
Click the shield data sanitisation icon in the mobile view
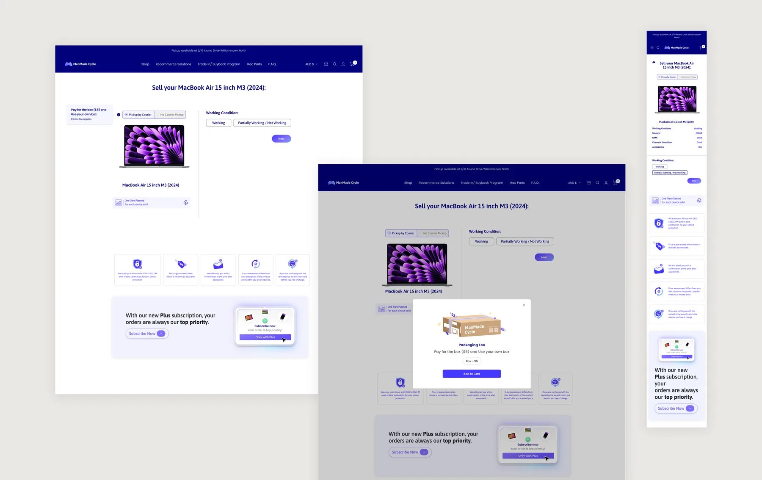659,223
